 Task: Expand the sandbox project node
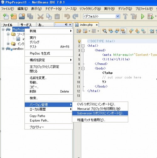coord(3,49)
